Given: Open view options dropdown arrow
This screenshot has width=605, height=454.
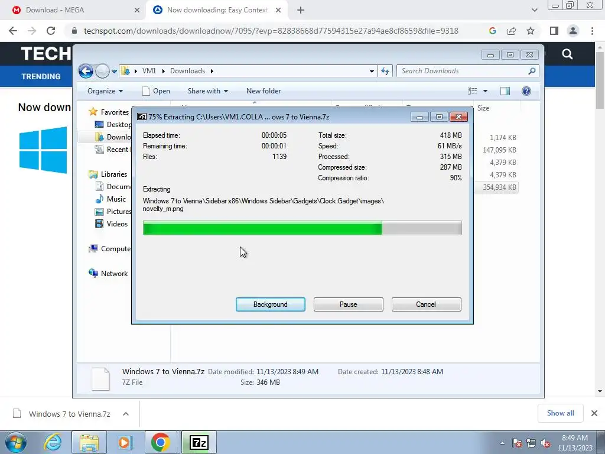Looking at the screenshot, I should [x=486, y=91].
